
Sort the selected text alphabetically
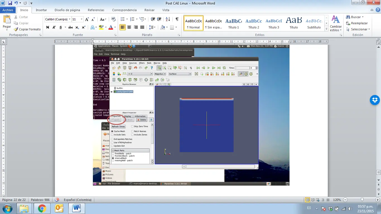(x=168, y=19)
